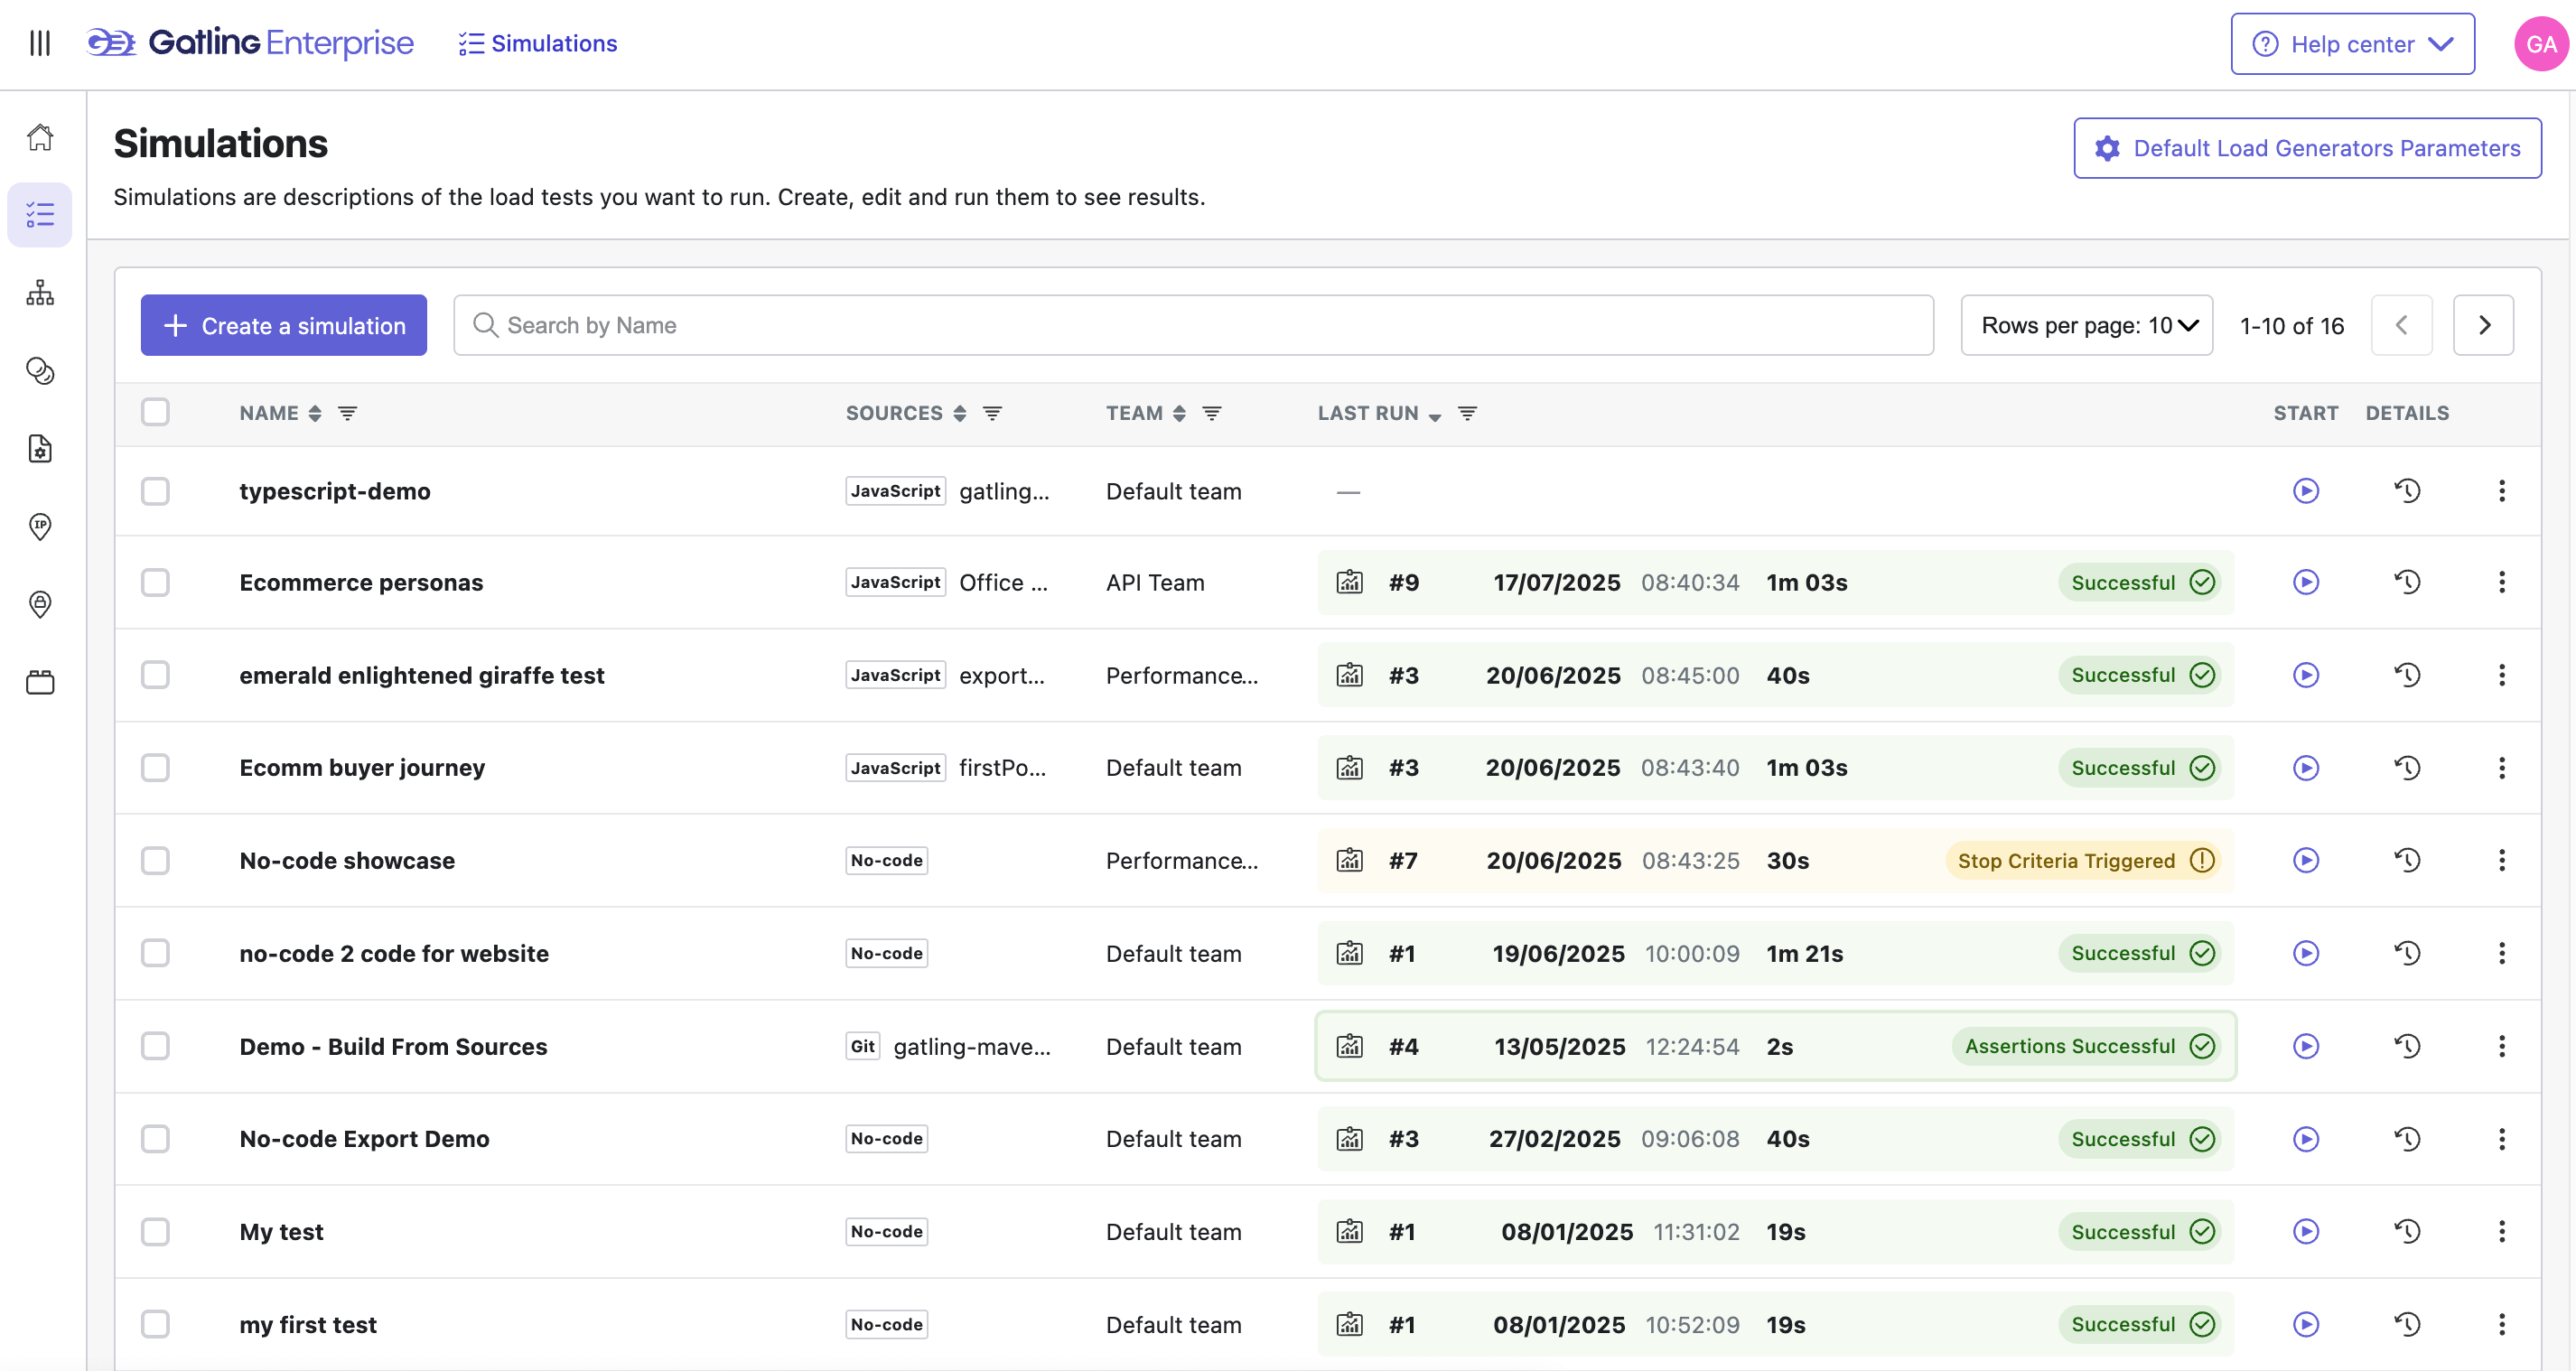Screen dimensions: 2576x1371
Task: Open more options for no-code 2 code for website
Action: click(x=2502, y=953)
